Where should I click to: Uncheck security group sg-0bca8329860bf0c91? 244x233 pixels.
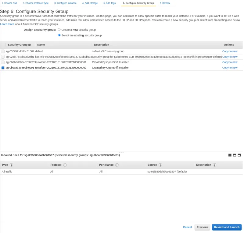[3, 68]
